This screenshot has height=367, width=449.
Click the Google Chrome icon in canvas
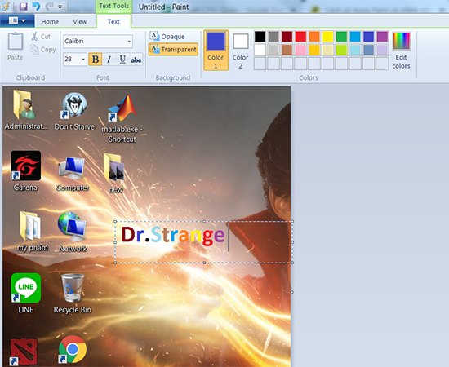[73, 350]
